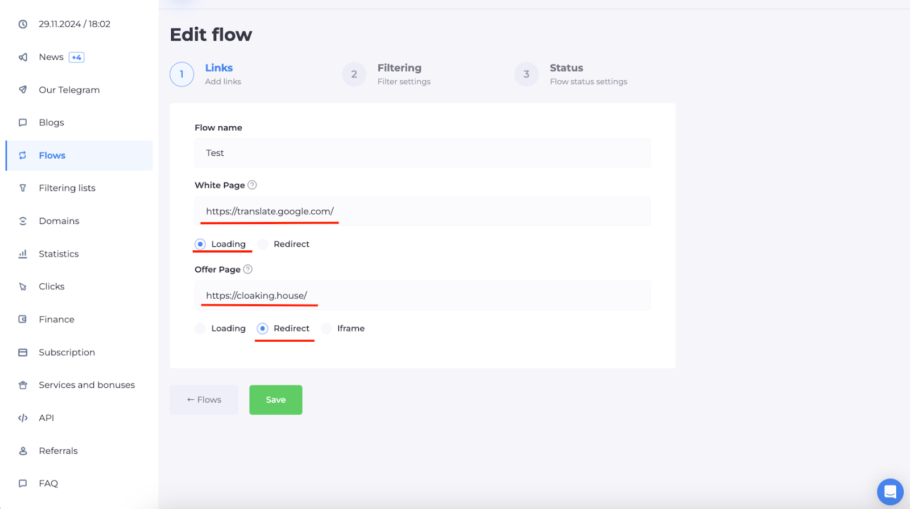Click the Services and bonuses gift icon
The width and height of the screenshot is (910, 509).
[23, 385]
